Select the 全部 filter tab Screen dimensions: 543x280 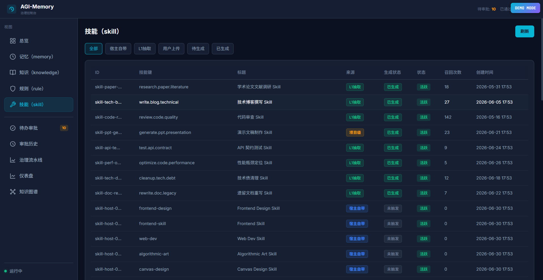[x=94, y=49]
